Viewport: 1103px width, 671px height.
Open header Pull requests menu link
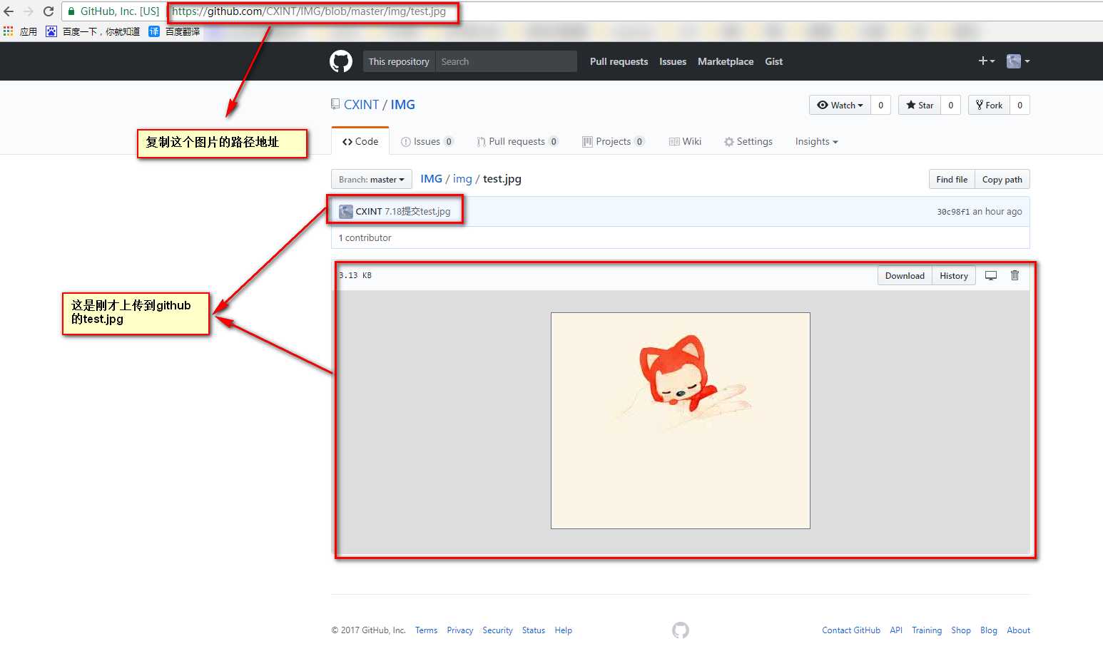(619, 61)
